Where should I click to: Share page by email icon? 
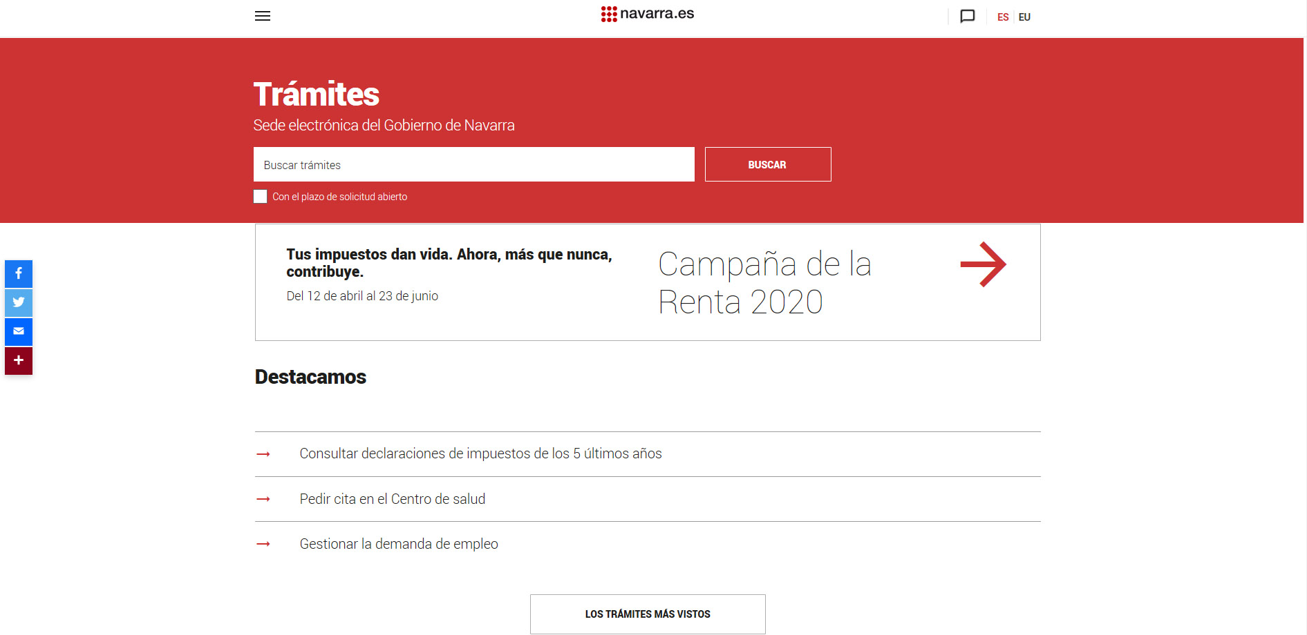(x=19, y=331)
